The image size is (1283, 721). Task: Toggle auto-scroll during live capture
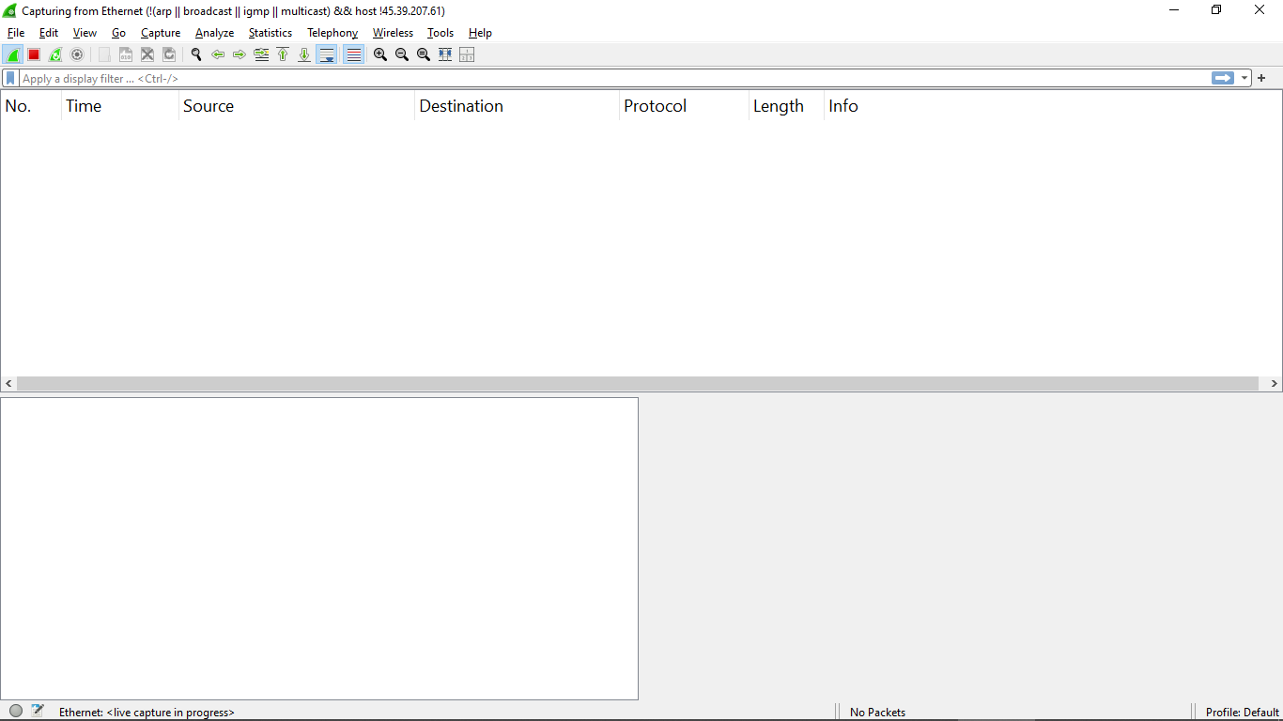[327, 54]
